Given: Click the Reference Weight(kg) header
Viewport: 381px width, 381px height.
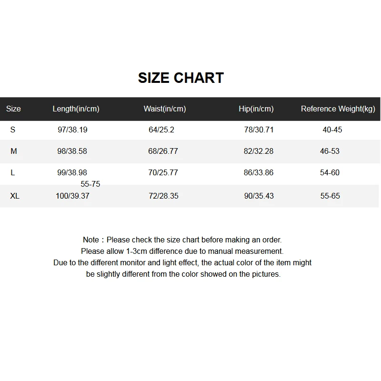Looking at the screenshot, I should (x=338, y=109).
